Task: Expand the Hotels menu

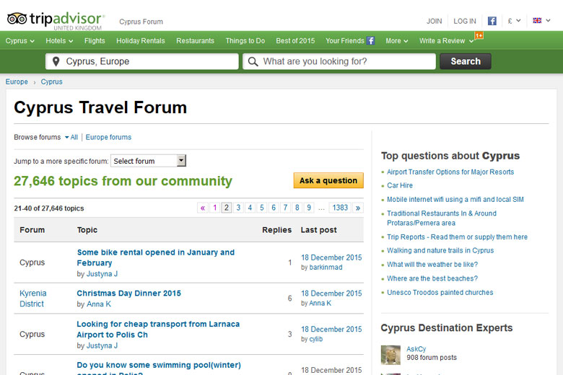Action: pos(59,41)
